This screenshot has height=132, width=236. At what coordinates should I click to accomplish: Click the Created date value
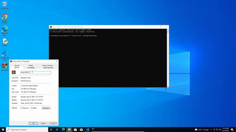(x=32, y=97)
